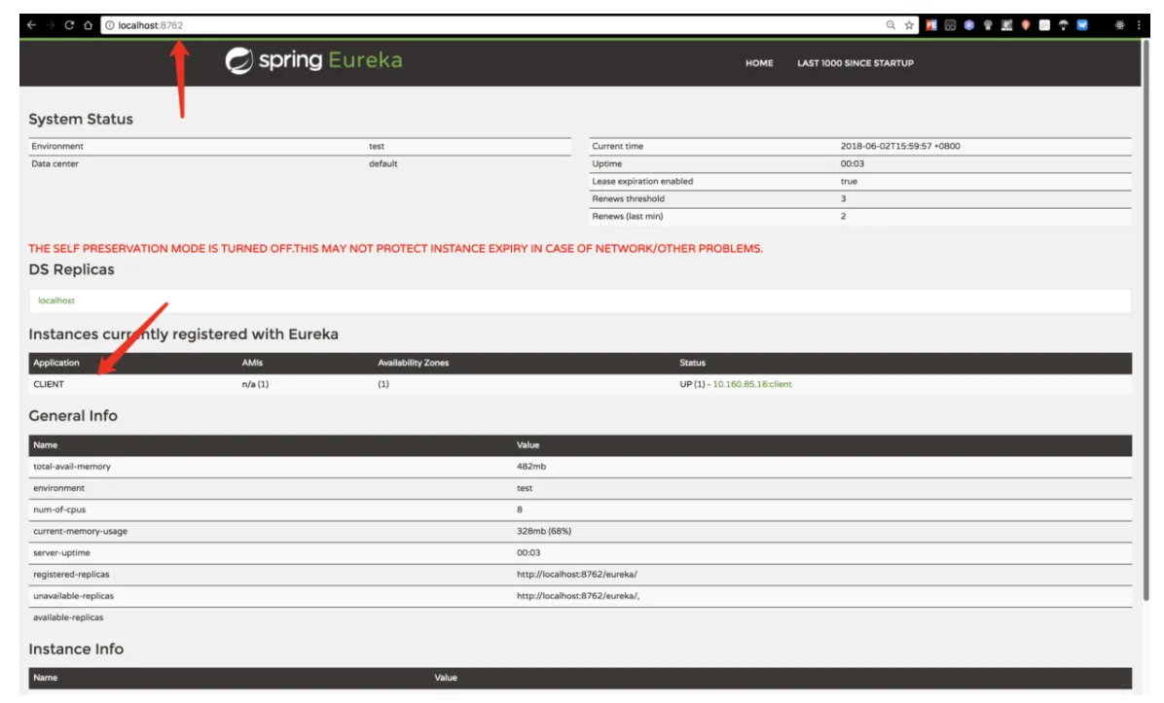Open LAST 1000 SINCE STARTUP menu item
This screenshot has height=703, width=1164.
coord(855,64)
